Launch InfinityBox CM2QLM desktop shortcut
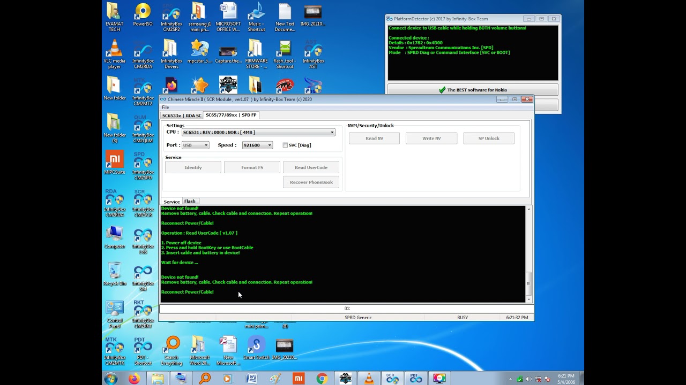The image size is (686, 385). click(x=143, y=128)
